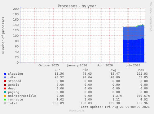
Task: Click the dead red legend swatch
Action: point(5,88)
